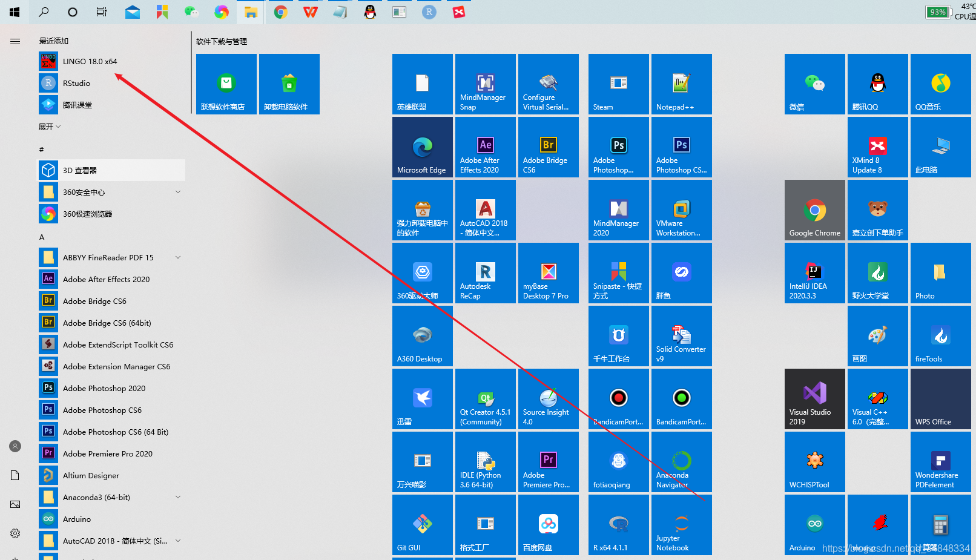Open the LINGO 18.0 x64 app

tap(112, 61)
